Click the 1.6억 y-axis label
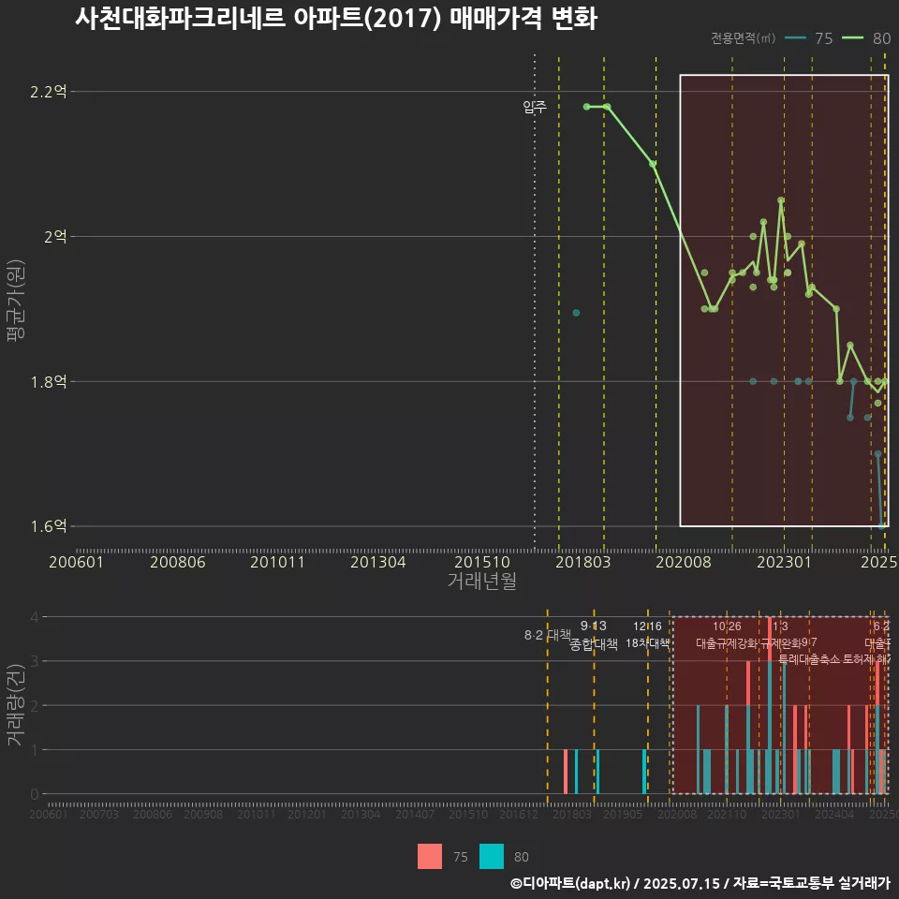The width and height of the screenshot is (899, 899). (48, 525)
